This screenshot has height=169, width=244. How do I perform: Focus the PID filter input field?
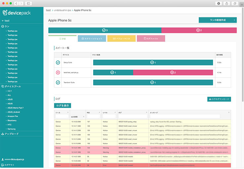93,116
